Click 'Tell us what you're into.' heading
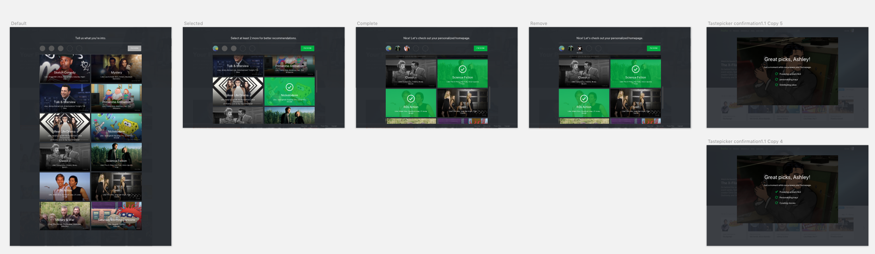The image size is (875, 254). (x=90, y=38)
